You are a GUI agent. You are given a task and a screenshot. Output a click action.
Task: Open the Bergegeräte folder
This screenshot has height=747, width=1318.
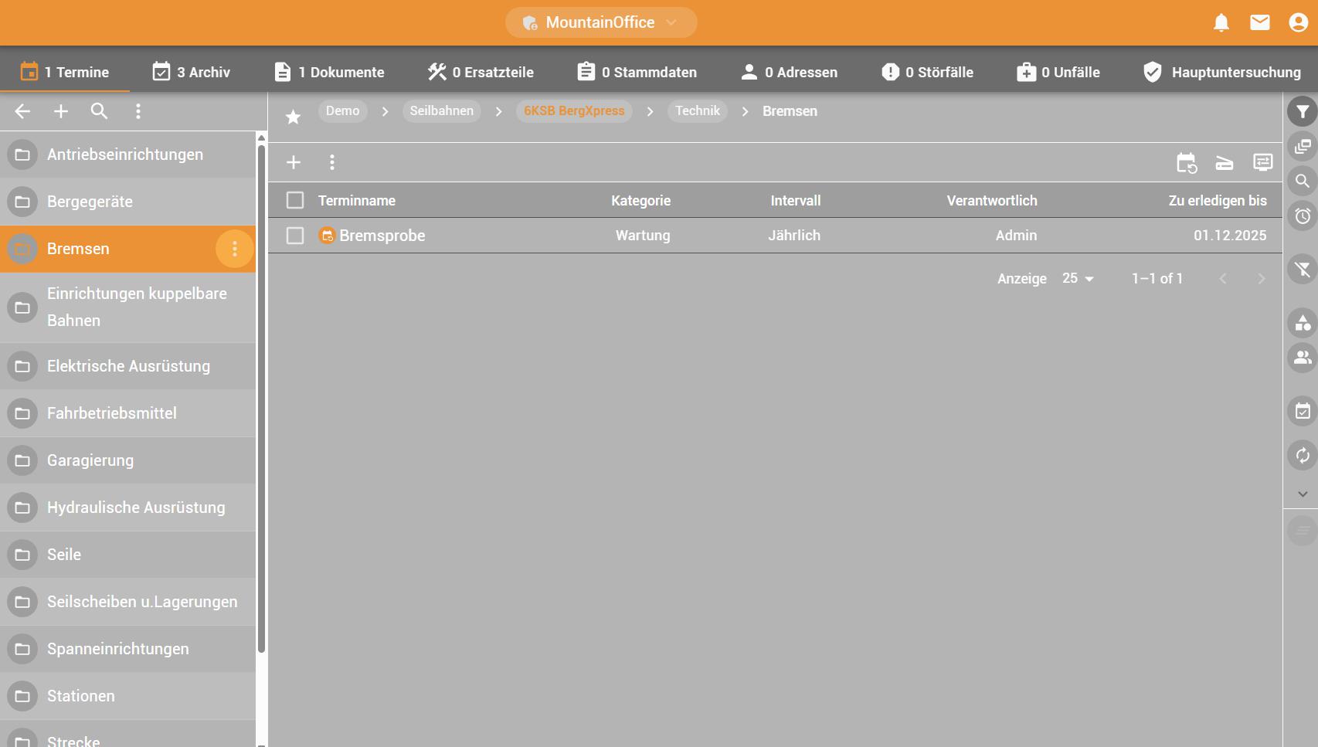click(127, 202)
